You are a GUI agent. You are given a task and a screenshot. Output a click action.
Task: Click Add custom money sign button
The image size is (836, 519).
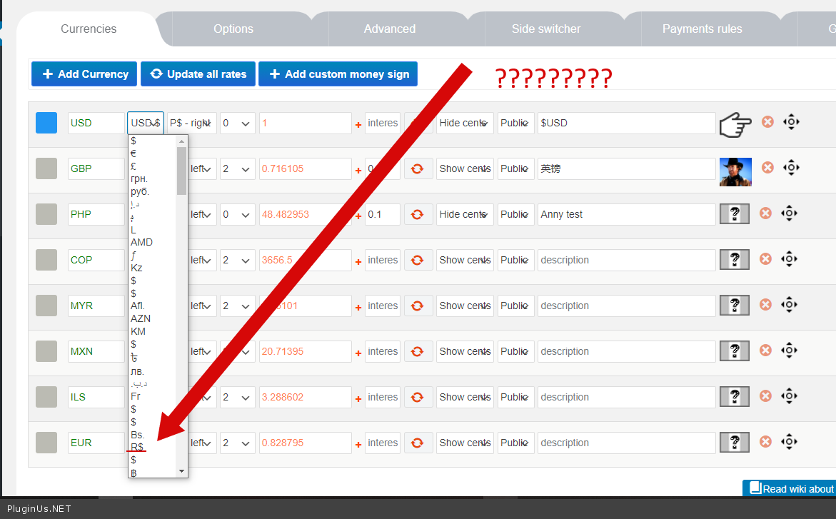click(x=338, y=74)
